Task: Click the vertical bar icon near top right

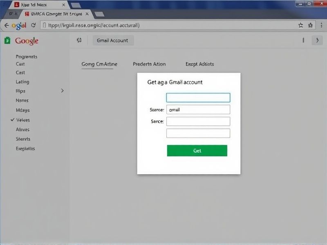Action: (x=303, y=40)
